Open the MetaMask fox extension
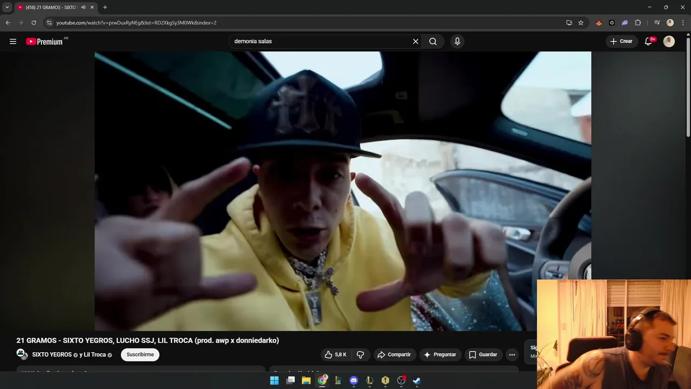 pos(599,23)
